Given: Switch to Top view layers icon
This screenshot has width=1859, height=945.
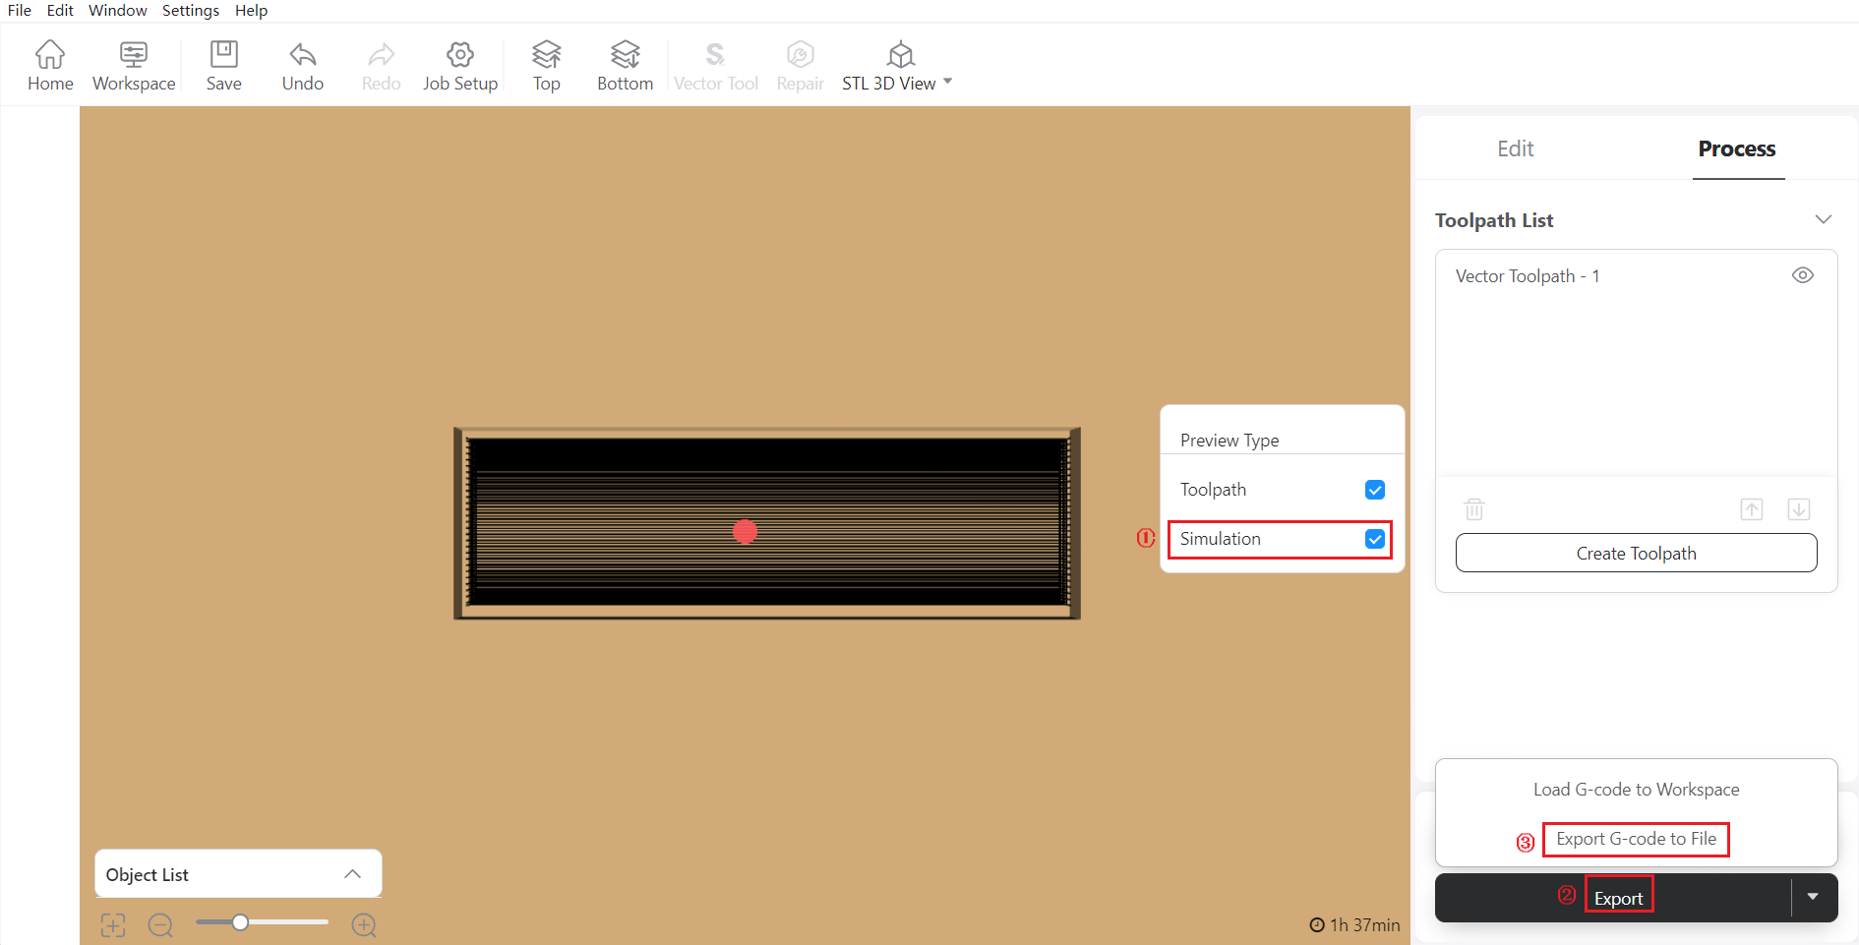Looking at the screenshot, I should pos(546,65).
